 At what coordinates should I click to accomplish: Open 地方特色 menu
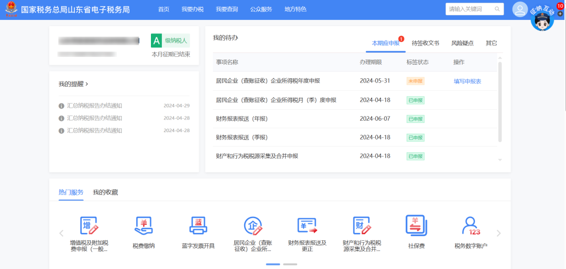coord(295,9)
